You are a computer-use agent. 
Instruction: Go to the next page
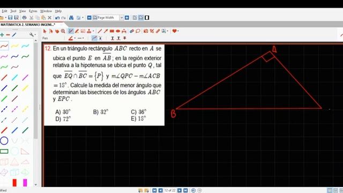coord(180,190)
